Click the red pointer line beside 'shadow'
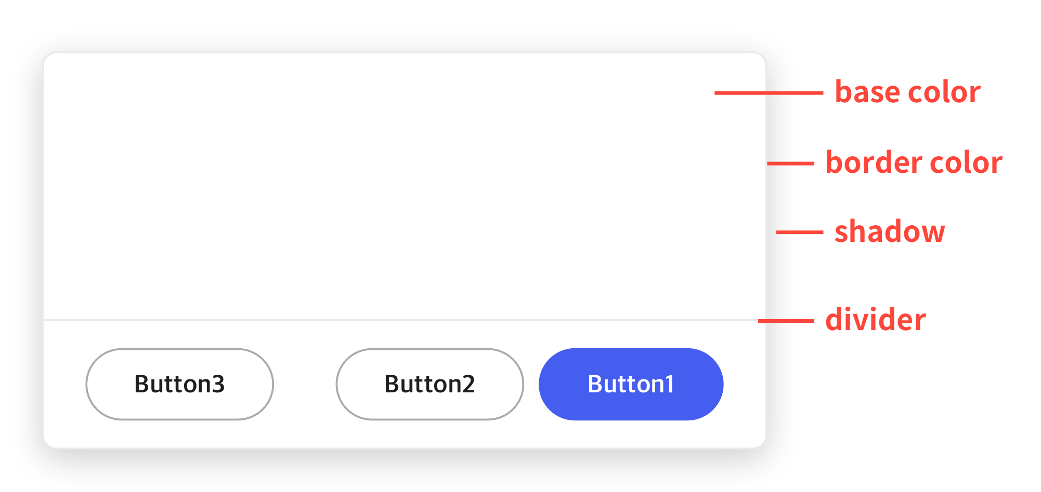Screen dimensions: 1041x492 pos(799,232)
